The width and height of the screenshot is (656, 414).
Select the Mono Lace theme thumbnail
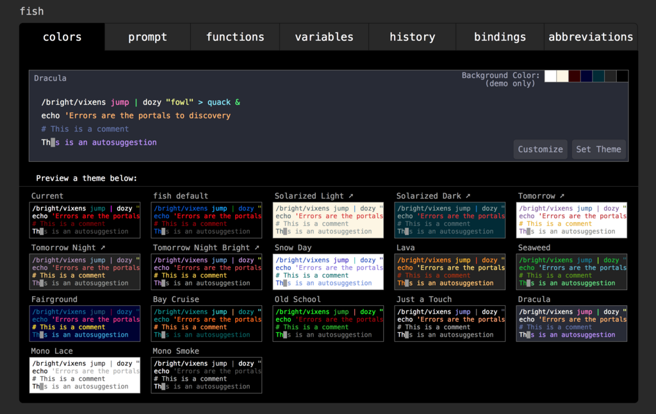(x=85, y=375)
